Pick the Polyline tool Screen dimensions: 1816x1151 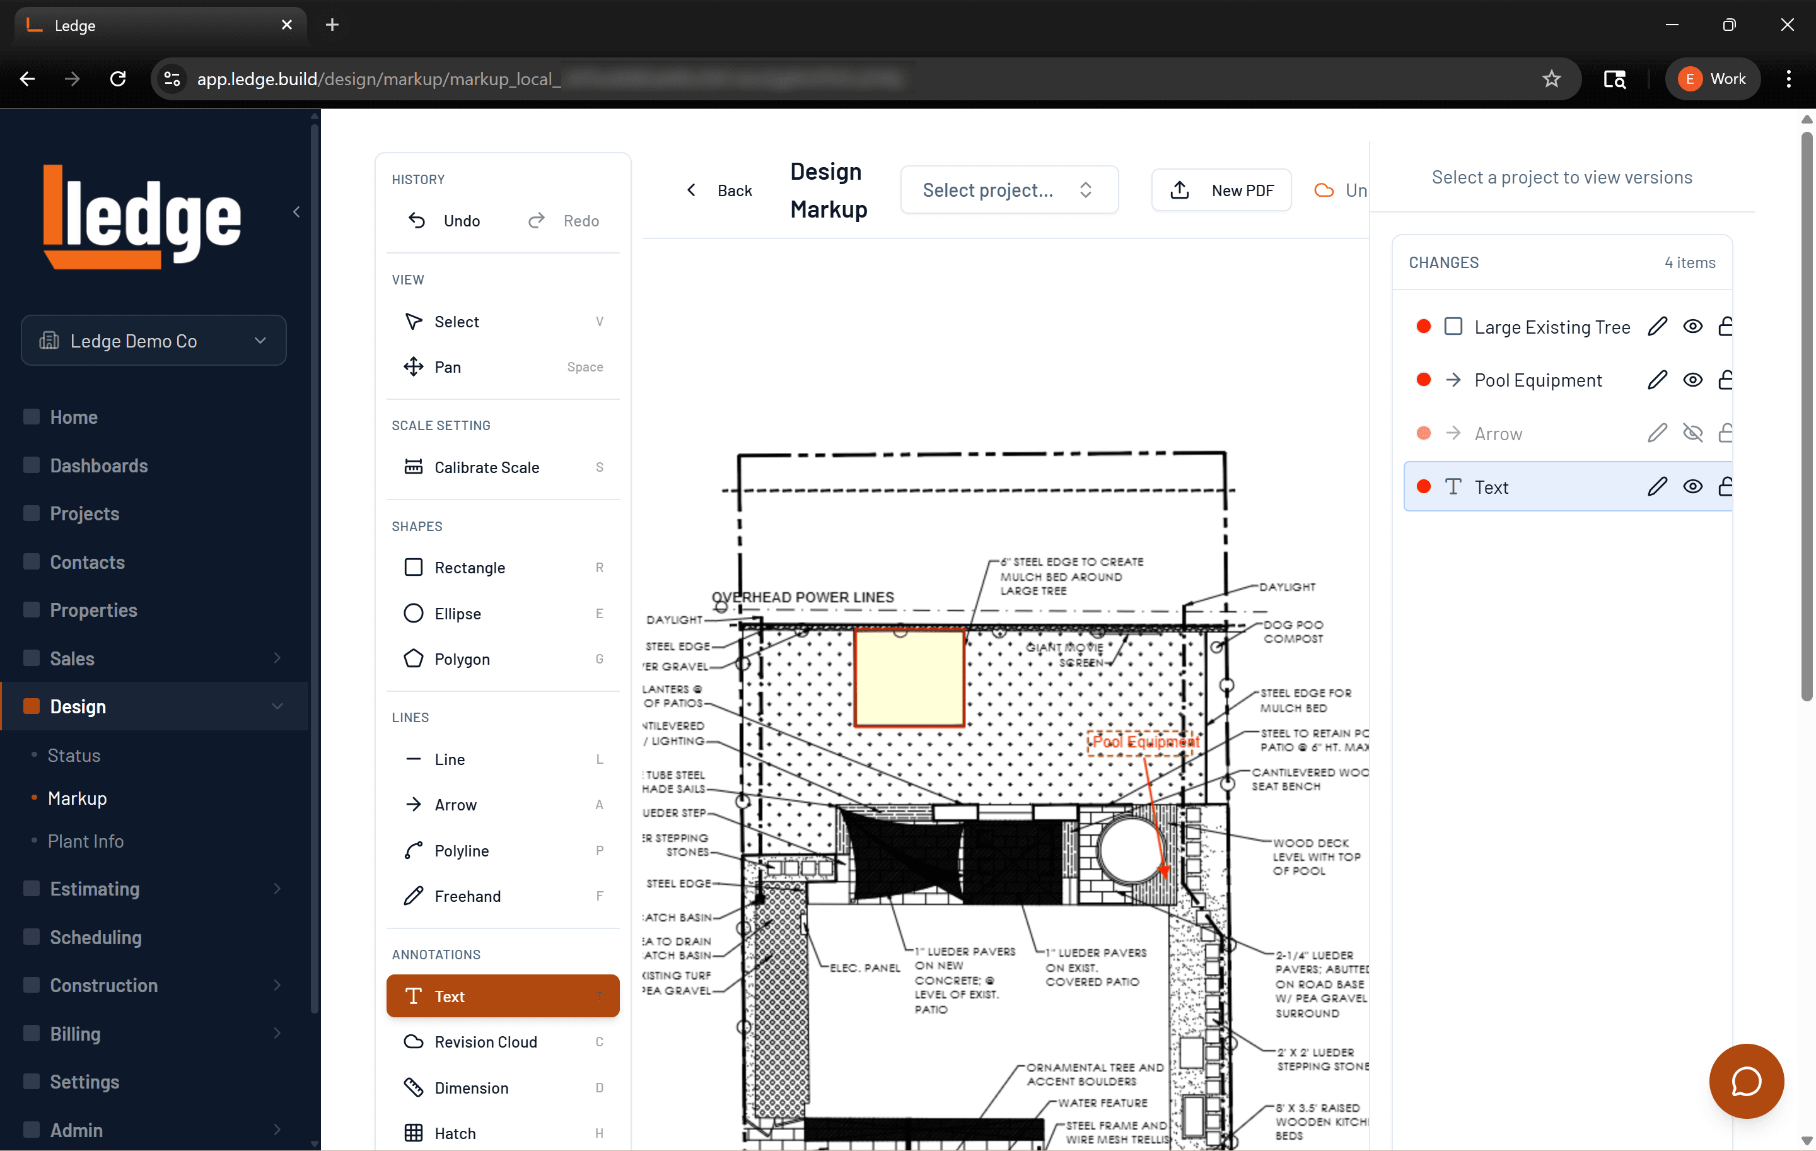click(x=503, y=850)
